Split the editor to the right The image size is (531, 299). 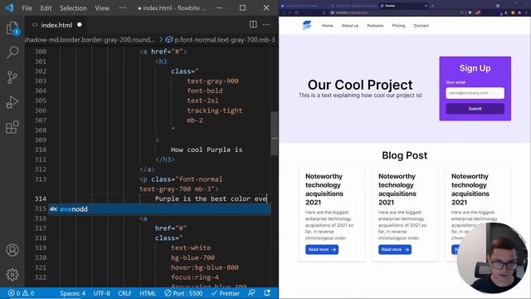click(x=253, y=24)
